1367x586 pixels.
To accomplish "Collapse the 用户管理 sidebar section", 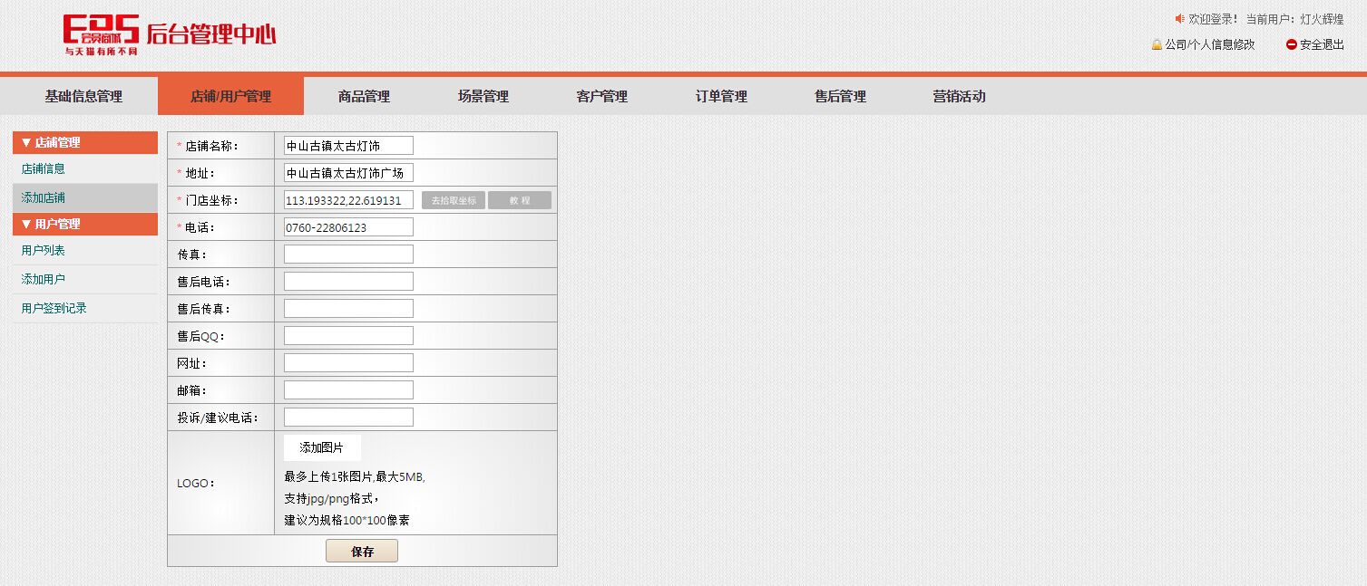I will click(85, 224).
